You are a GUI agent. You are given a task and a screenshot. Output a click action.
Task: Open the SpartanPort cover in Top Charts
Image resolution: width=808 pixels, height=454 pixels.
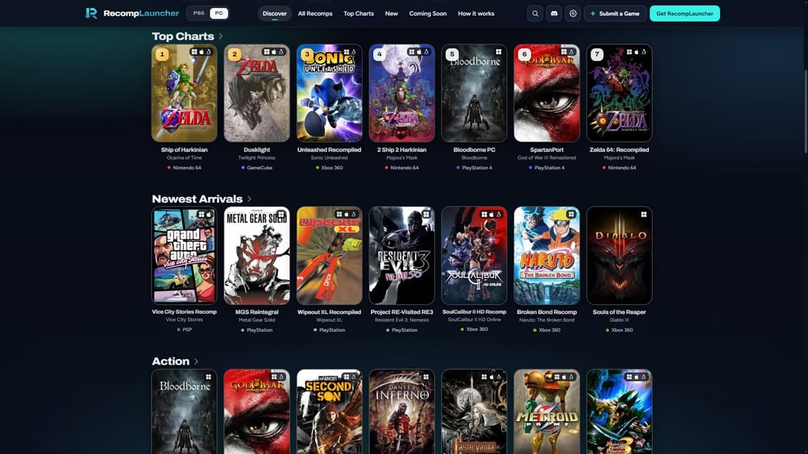[547, 93]
